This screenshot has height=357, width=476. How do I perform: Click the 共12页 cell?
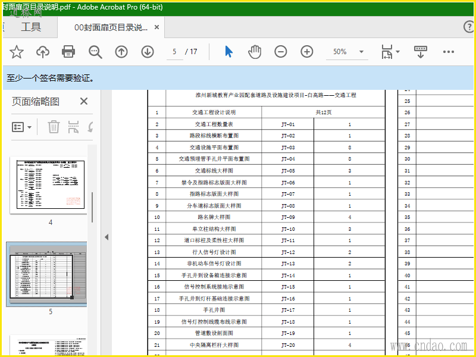[323, 112]
